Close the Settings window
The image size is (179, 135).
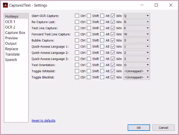coord(171,5)
